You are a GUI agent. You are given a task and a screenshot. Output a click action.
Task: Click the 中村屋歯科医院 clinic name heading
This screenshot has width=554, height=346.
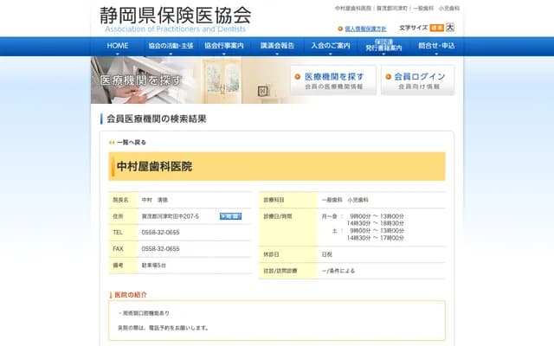[156, 166]
